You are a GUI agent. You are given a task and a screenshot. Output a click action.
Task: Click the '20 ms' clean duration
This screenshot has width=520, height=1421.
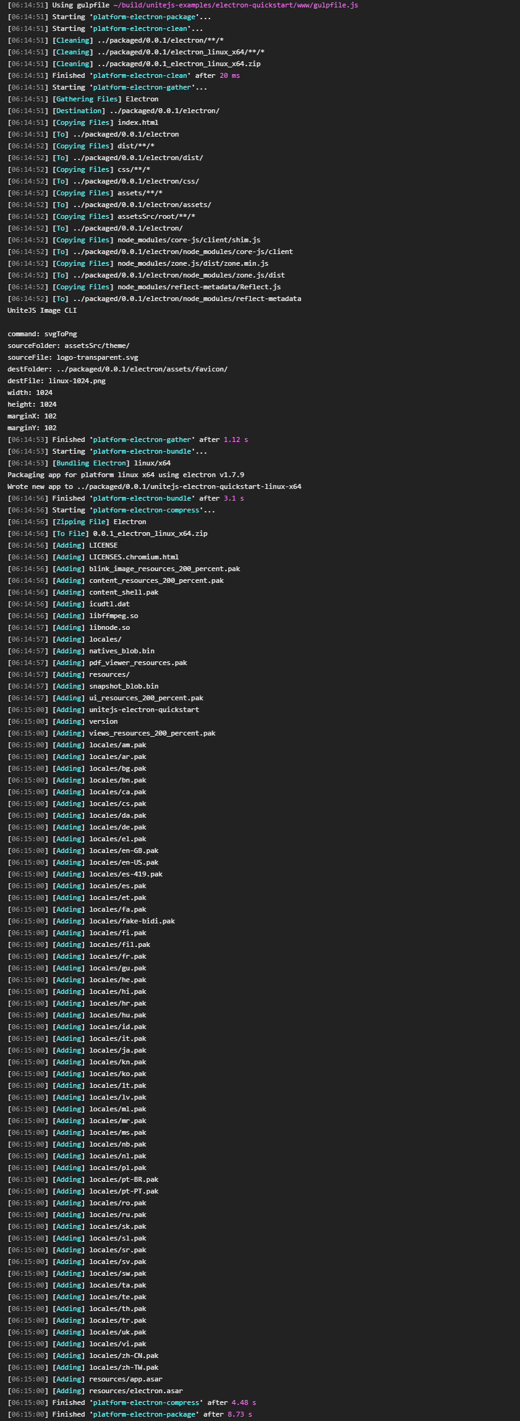pyautogui.click(x=229, y=75)
